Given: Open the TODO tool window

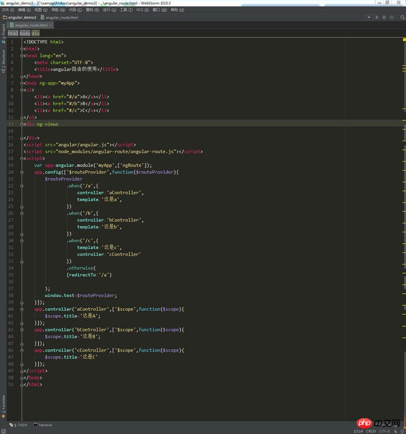Looking at the screenshot, I should point(18,425).
